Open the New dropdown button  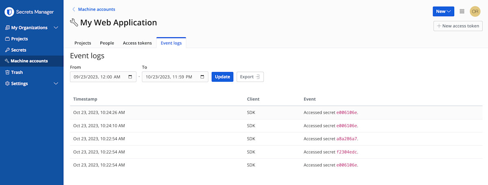(443, 11)
